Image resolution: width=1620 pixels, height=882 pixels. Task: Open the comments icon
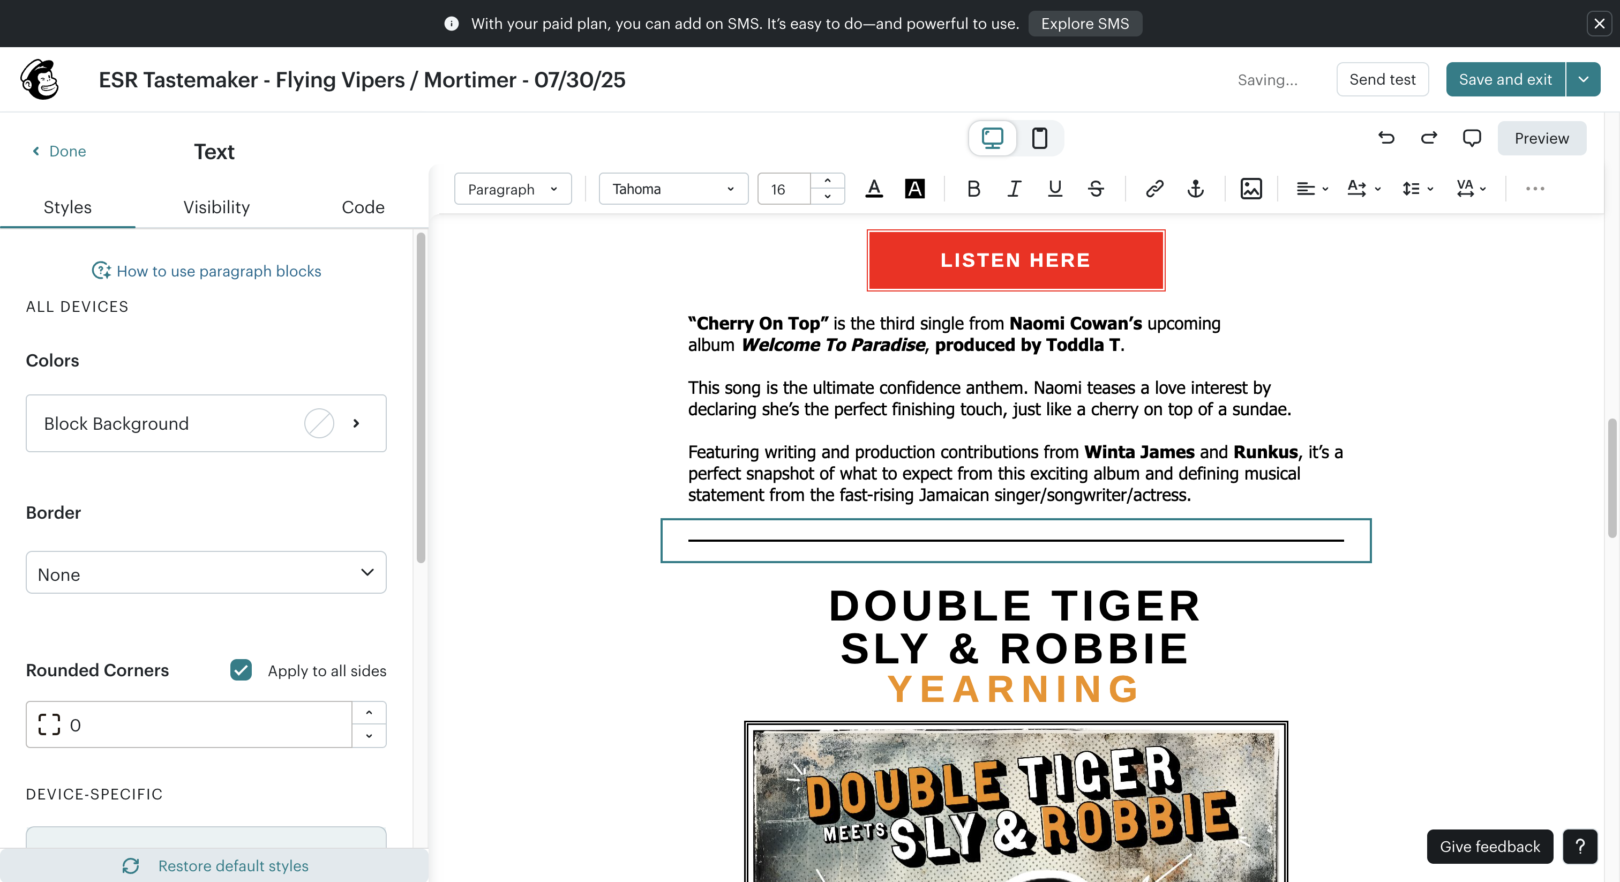click(1472, 138)
